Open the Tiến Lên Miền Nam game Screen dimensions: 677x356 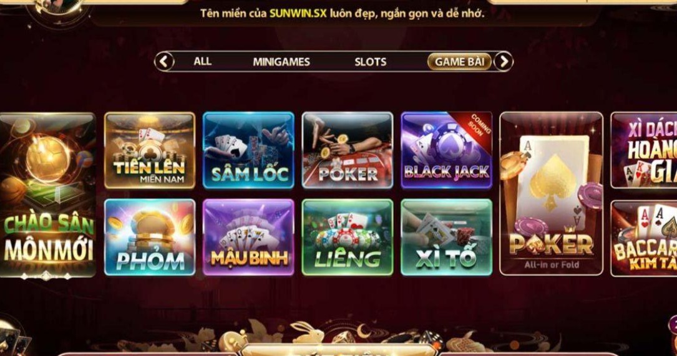150,150
